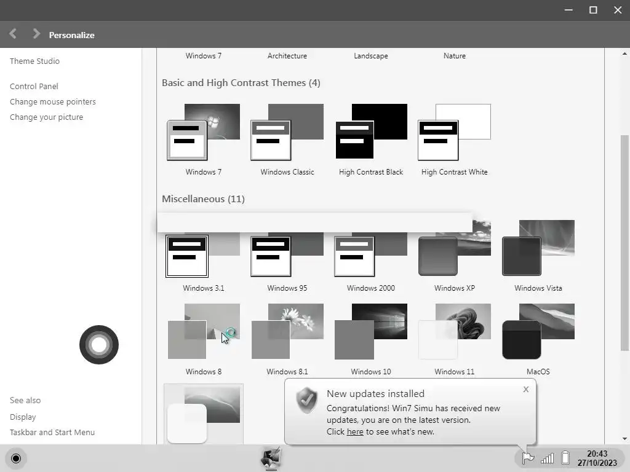The image size is (630, 472).
Task: Click the top Windows 7 Aero theme label
Action: pos(203,56)
